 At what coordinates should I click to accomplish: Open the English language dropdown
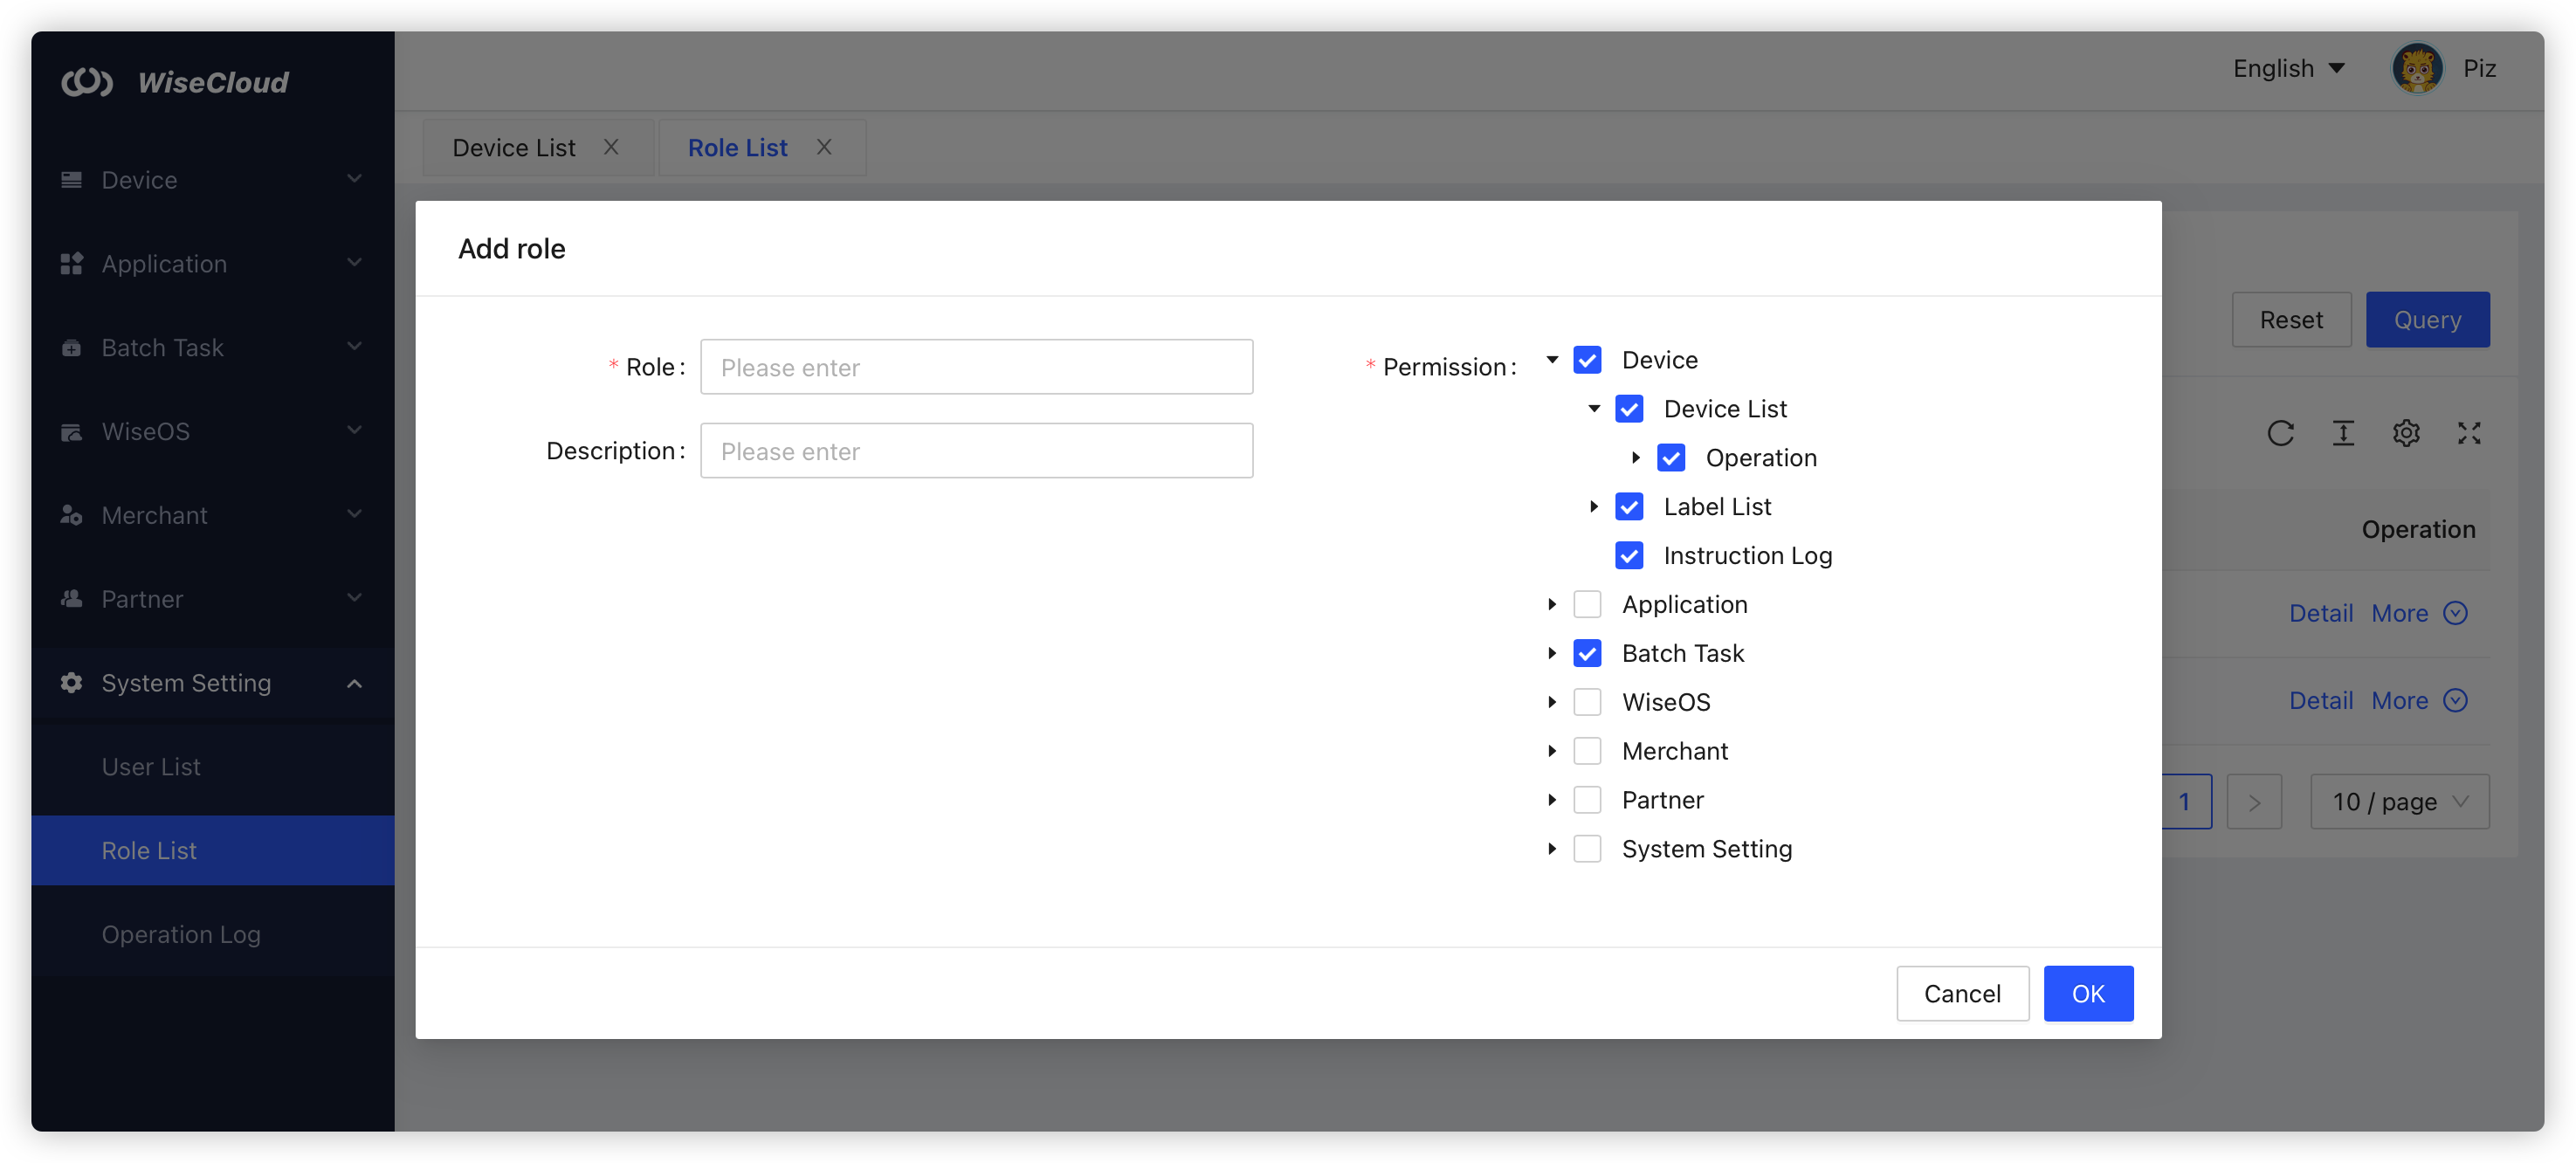2288,69
